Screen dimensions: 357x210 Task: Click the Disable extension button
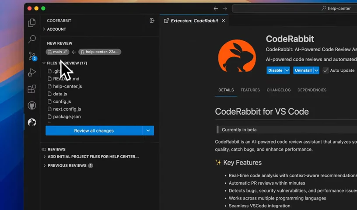[x=275, y=70]
